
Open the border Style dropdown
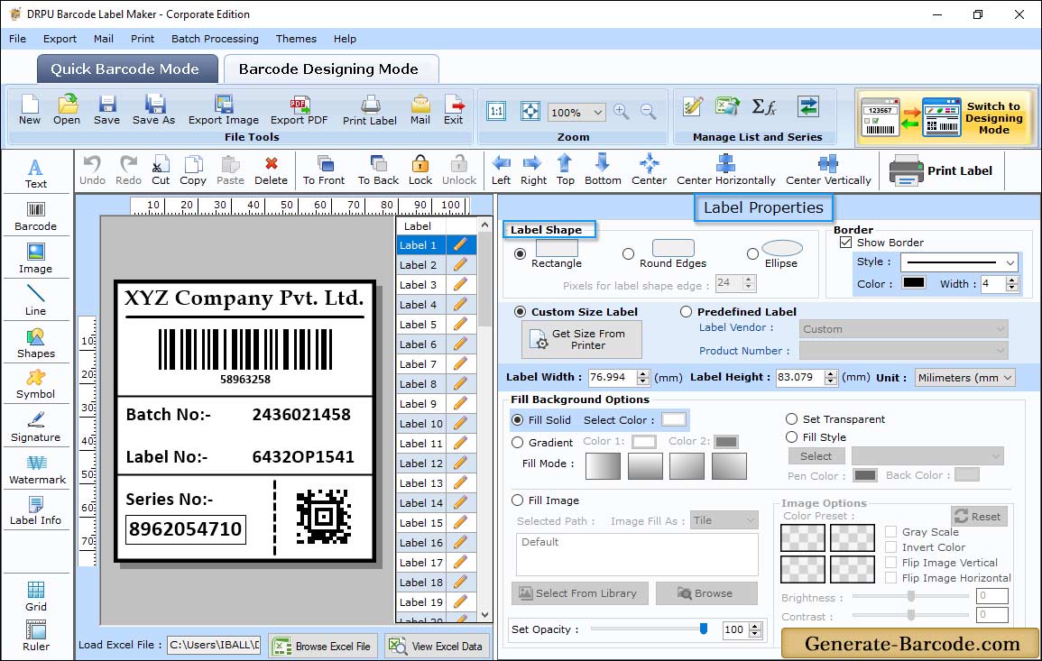tap(960, 262)
